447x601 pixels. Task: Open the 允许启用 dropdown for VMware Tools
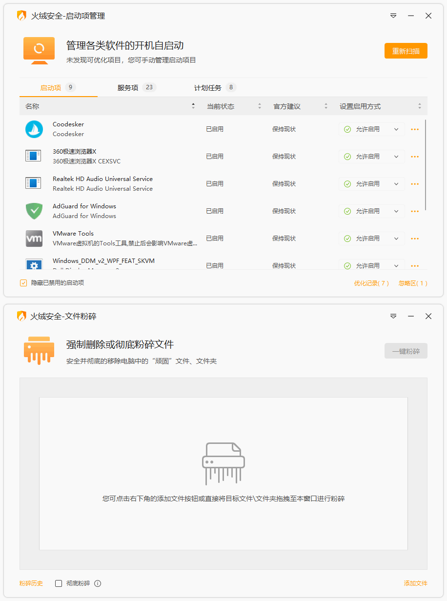point(372,239)
